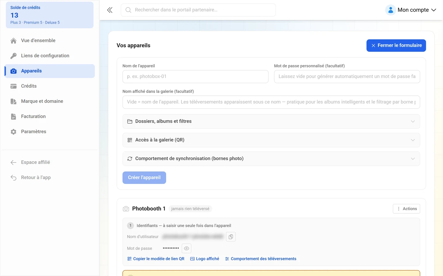Click the 'jamais rien téléversé' status badge

[190, 209]
